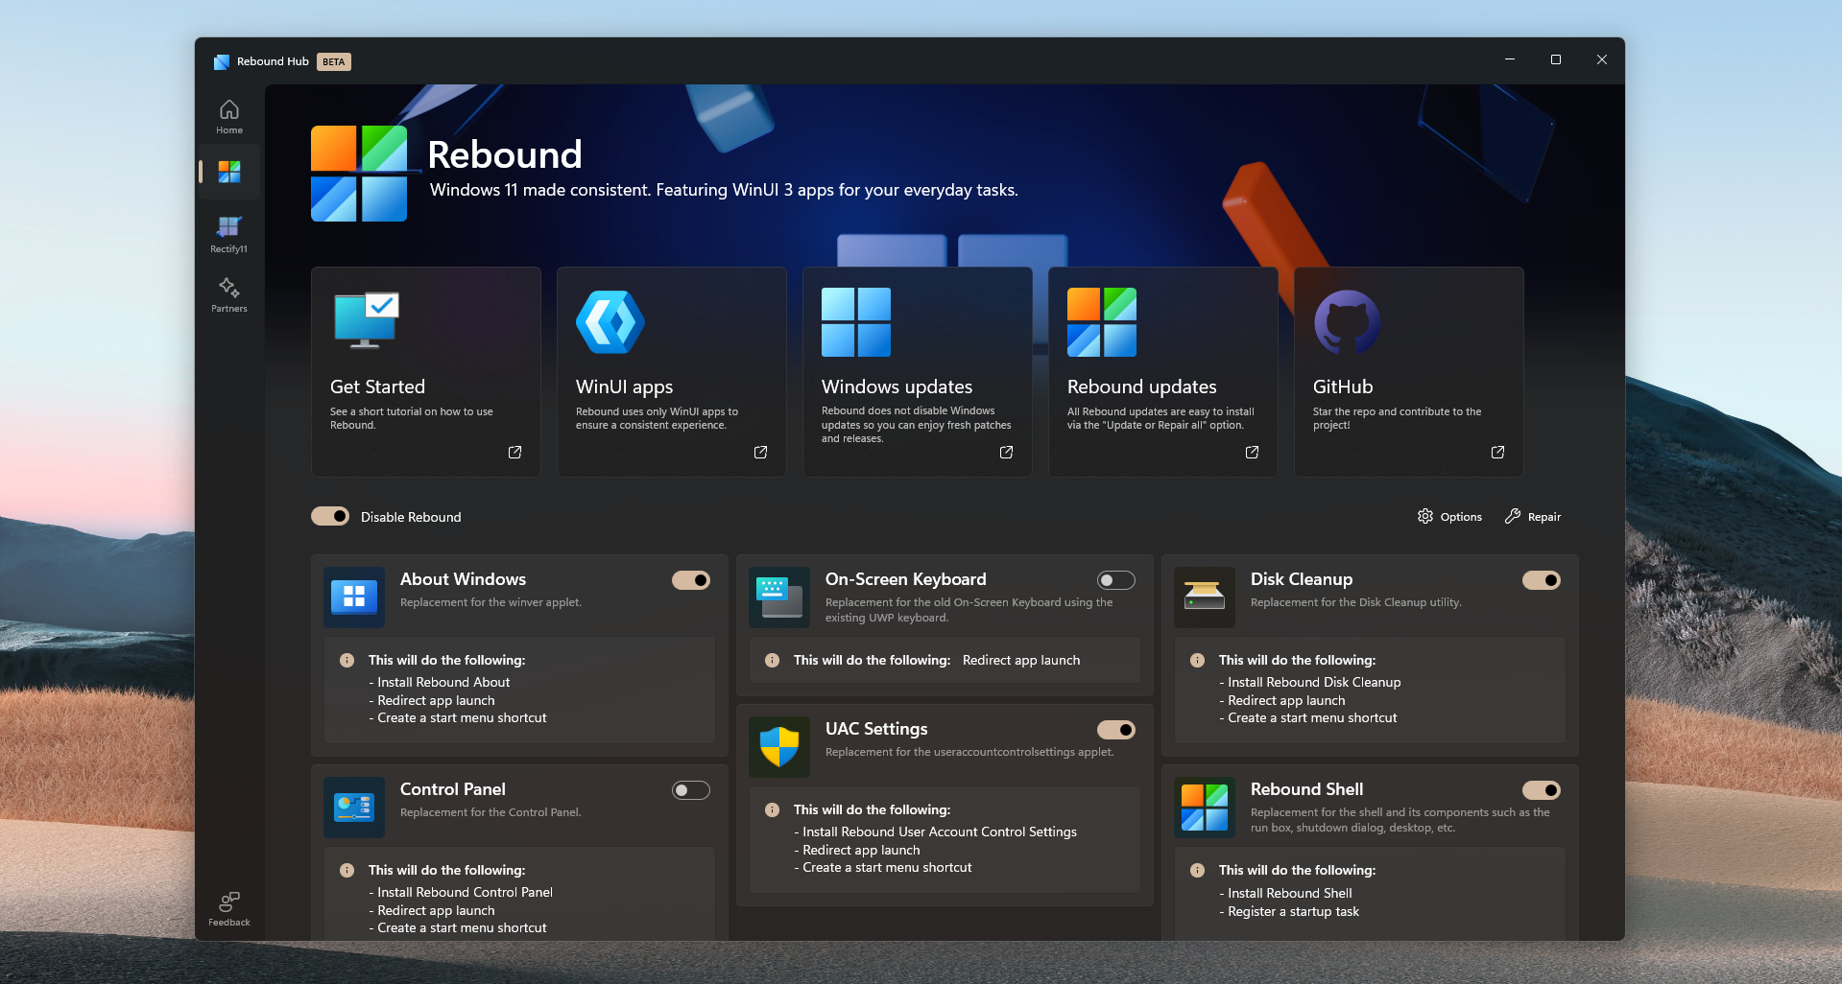The height and width of the screenshot is (984, 1842).
Task: Turn off the About Windows switch
Action: pyautogui.click(x=691, y=580)
